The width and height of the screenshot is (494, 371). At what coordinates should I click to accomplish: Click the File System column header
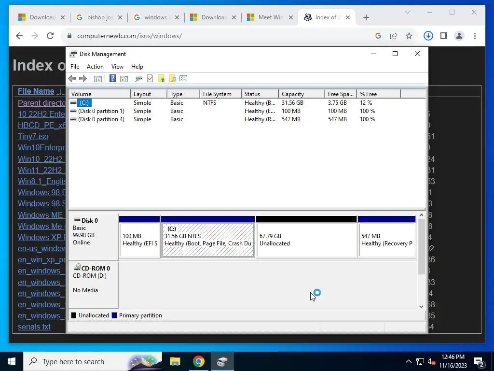[x=220, y=94]
